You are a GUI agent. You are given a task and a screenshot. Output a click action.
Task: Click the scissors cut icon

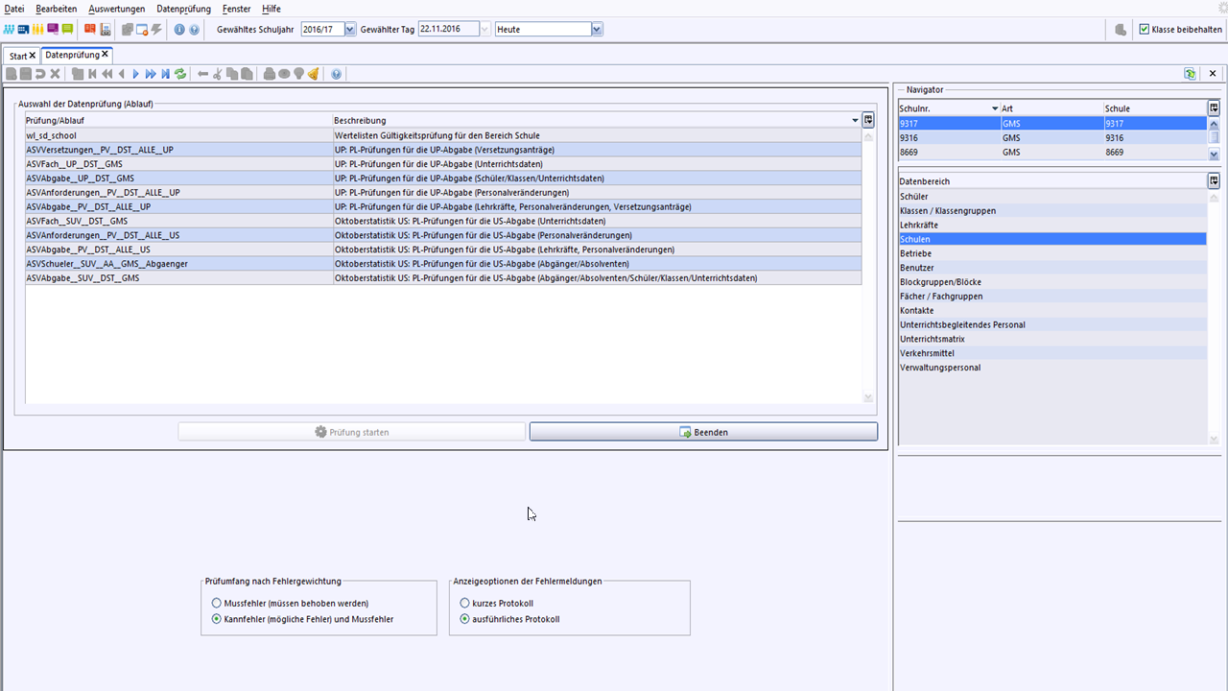click(x=217, y=74)
